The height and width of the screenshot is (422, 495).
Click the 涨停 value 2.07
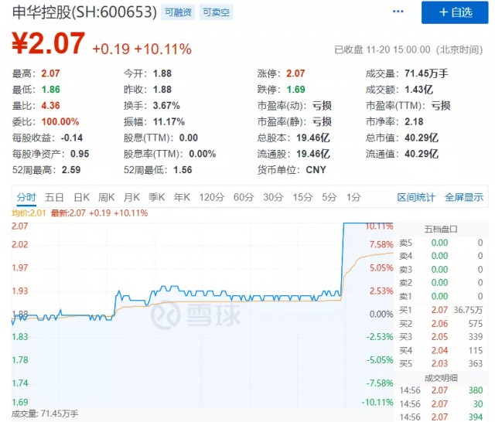tap(295, 73)
